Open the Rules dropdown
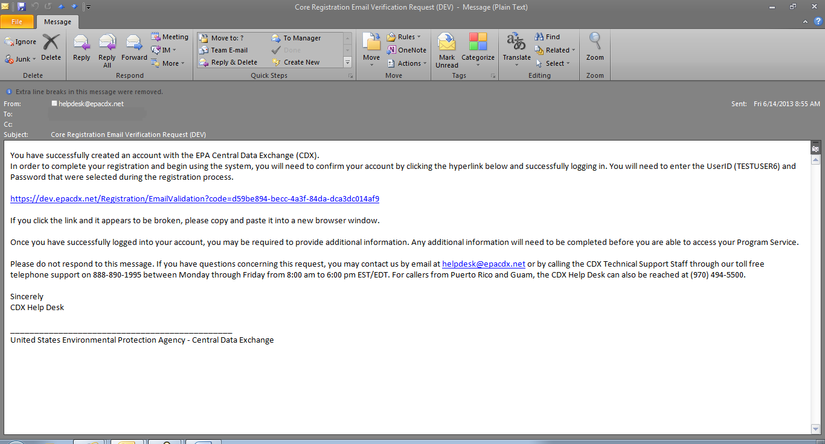The height and width of the screenshot is (444, 825). [403, 37]
